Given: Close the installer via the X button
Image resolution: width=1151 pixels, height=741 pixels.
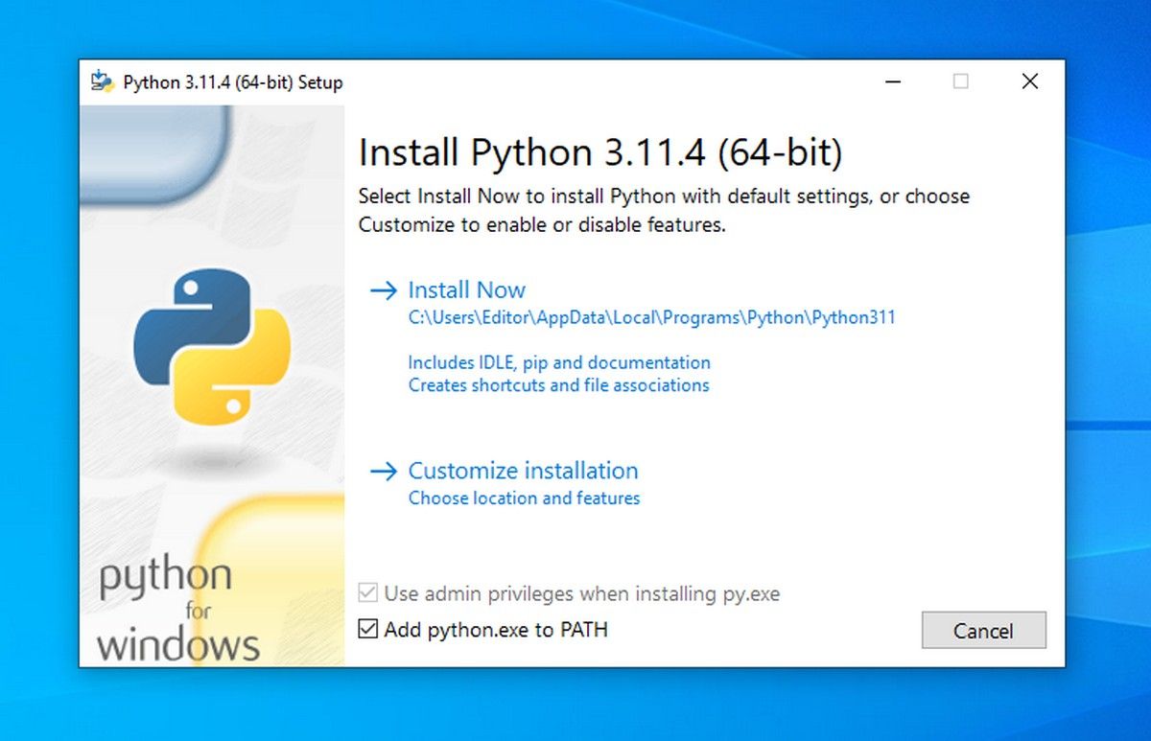Looking at the screenshot, I should 1029,81.
